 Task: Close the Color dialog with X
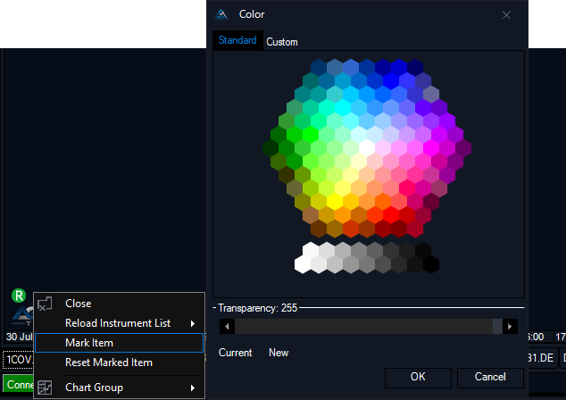tap(507, 14)
